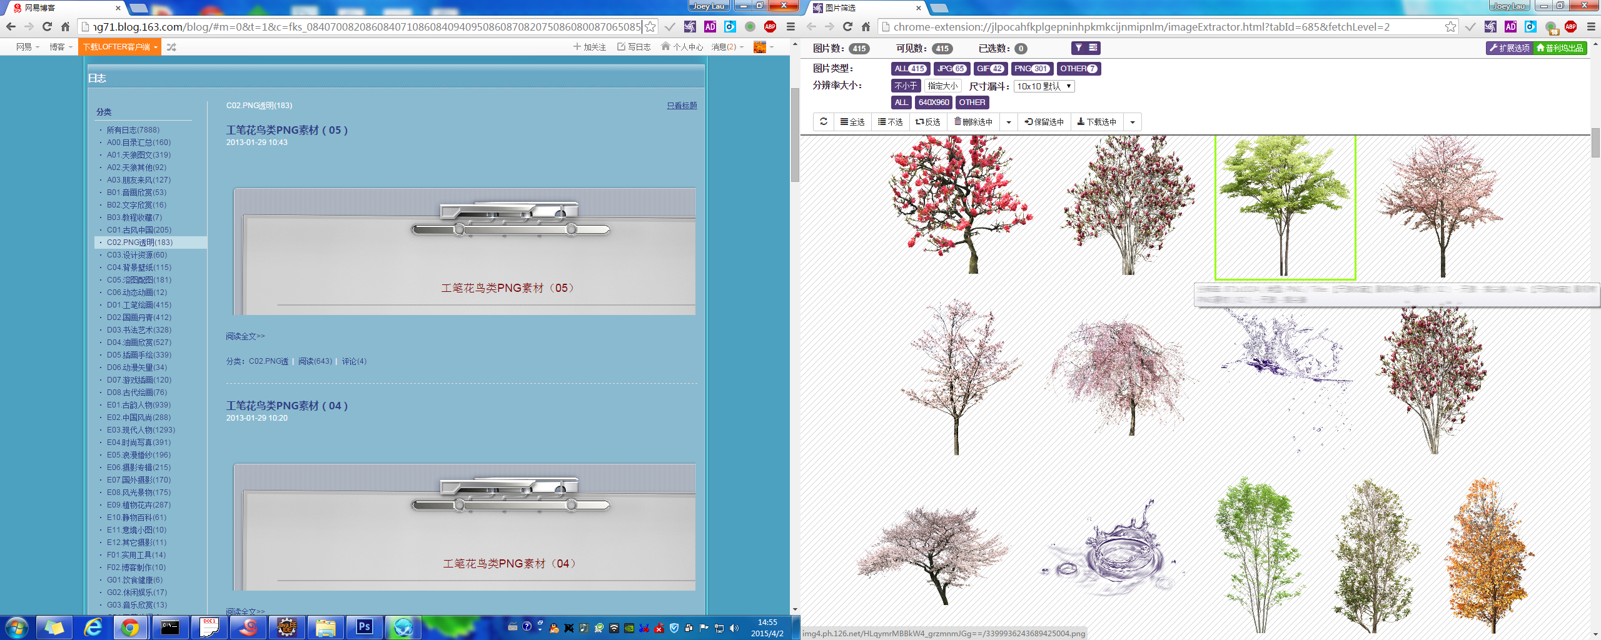Click the user avatar icon in blog toolbar
Screen dimensions: 1601x640
760,47
